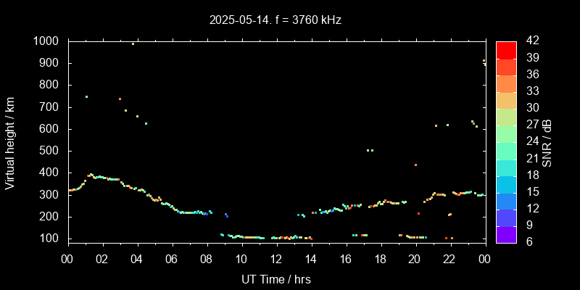Click the 18 hour tick label
Image resolution: width=580 pixels, height=290 pixels.
point(380,260)
